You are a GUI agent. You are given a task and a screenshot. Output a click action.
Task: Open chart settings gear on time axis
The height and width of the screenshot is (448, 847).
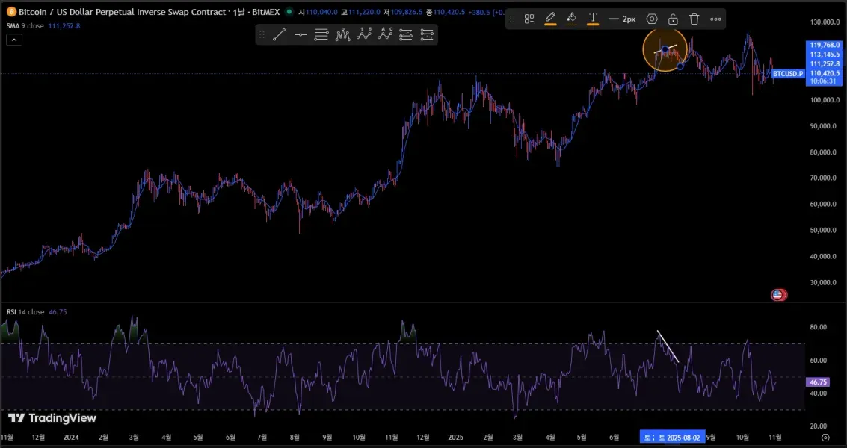tap(825, 438)
